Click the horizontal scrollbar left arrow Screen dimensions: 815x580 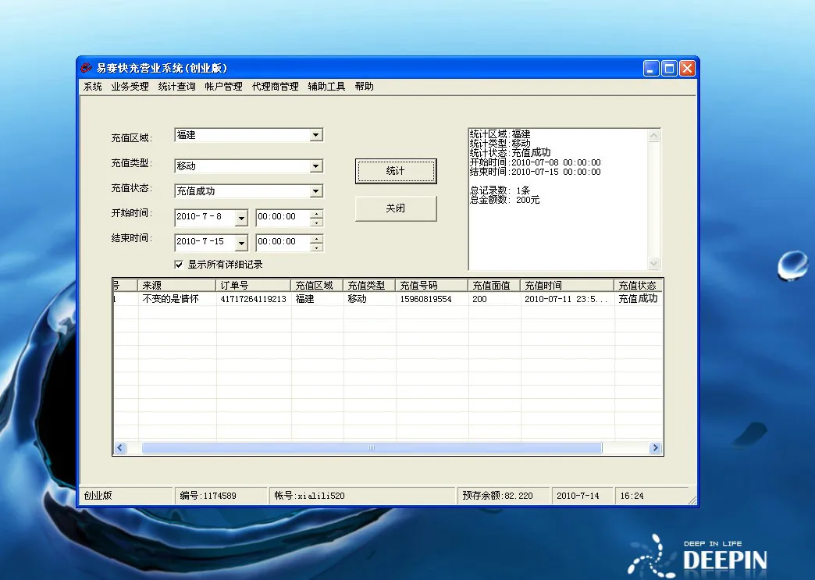click(120, 448)
